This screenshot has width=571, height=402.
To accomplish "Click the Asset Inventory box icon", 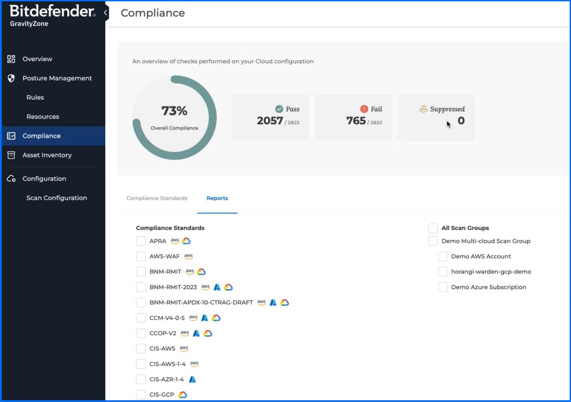I will [11, 155].
